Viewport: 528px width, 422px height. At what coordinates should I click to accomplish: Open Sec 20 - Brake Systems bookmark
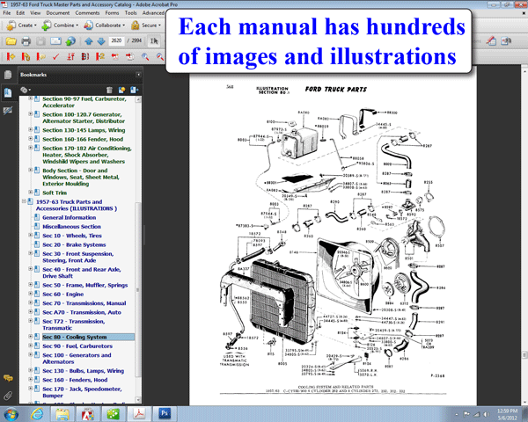[x=74, y=245]
